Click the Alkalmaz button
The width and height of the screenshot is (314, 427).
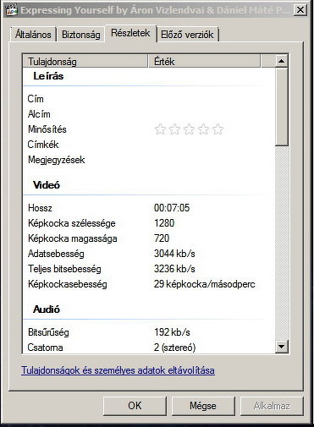272,406
